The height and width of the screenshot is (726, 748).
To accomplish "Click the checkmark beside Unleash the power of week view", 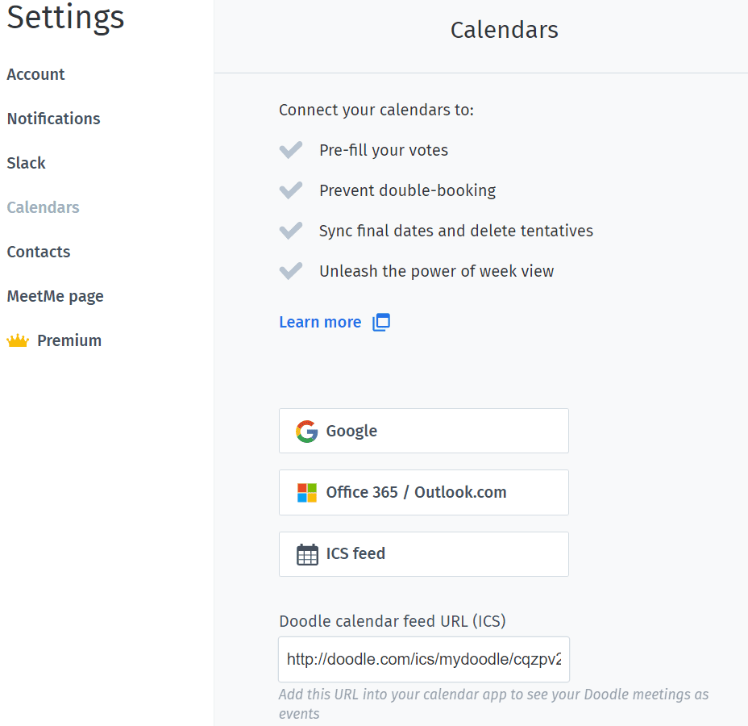I will (x=290, y=271).
